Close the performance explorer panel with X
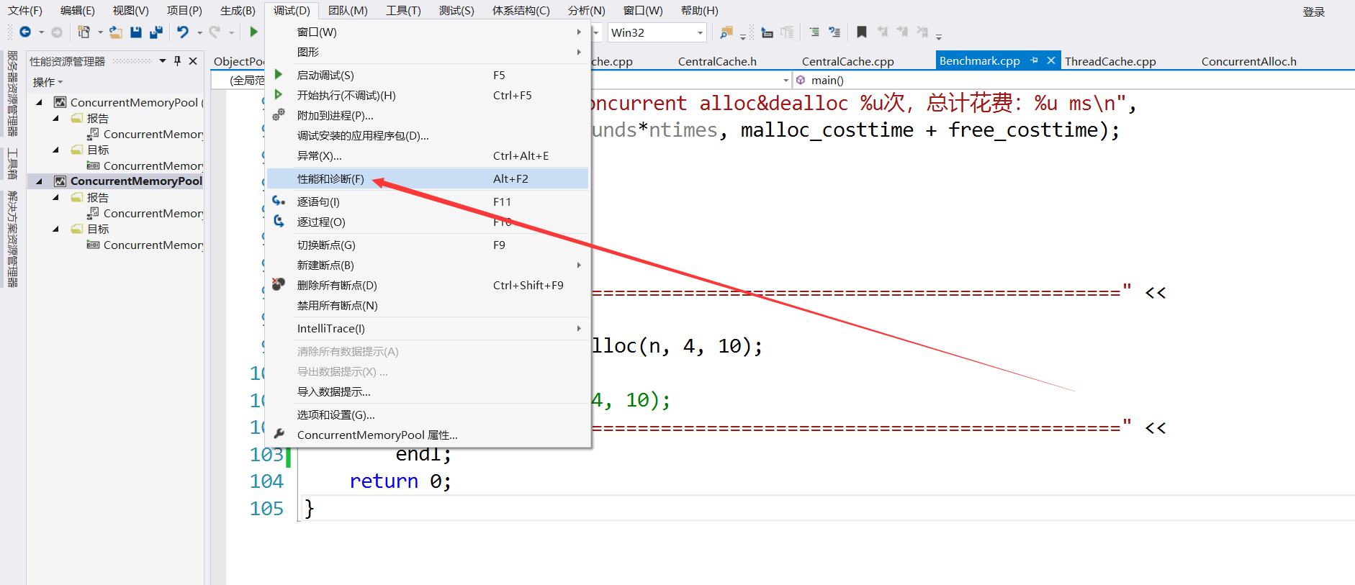Screen dimensions: 1355x585 point(193,61)
